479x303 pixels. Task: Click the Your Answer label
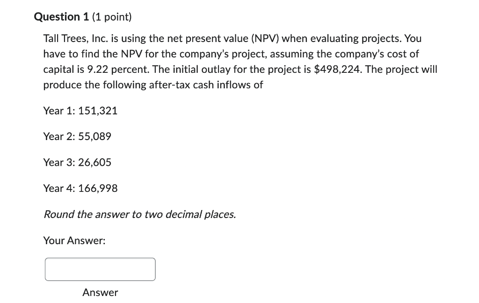74,240
